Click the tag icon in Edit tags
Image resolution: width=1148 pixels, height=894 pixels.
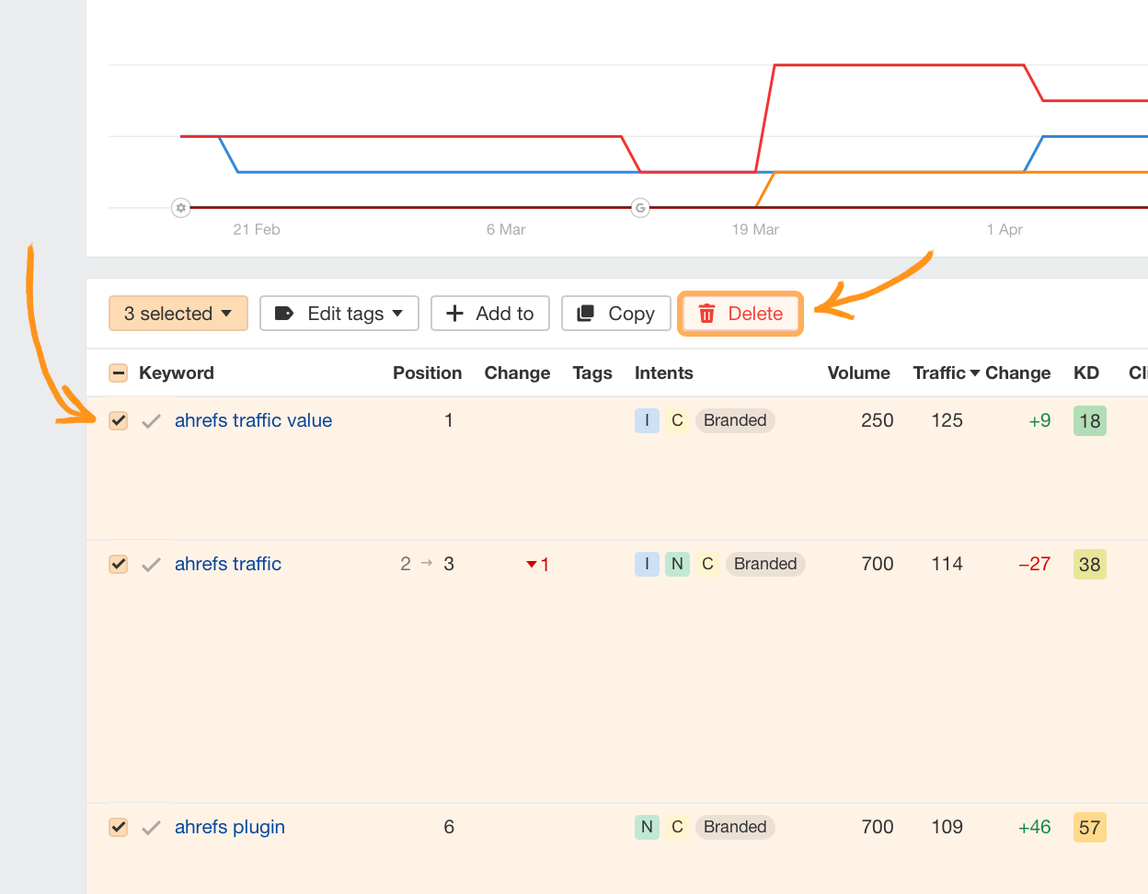(283, 313)
